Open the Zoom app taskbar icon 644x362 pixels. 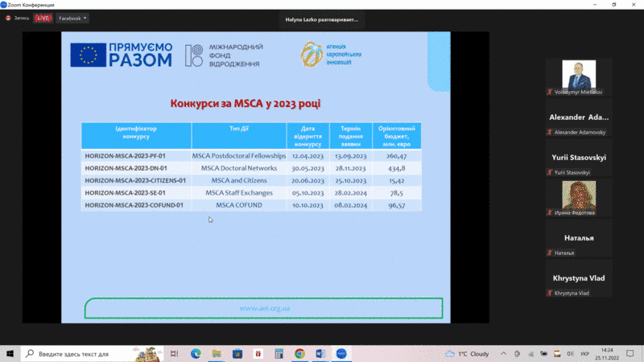[x=341, y=353]
